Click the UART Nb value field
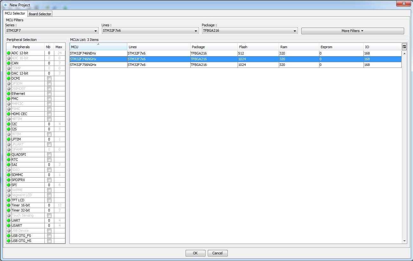The height and width of the screenshot is (261, 413). click(x=49, y=220)
